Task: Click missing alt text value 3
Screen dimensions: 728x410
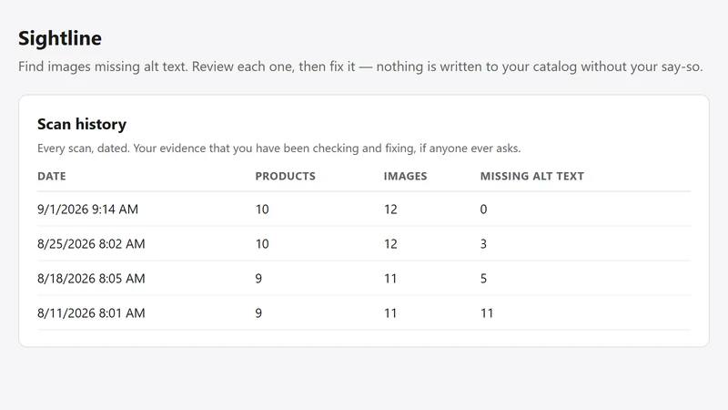Action: tap(483, 243)
